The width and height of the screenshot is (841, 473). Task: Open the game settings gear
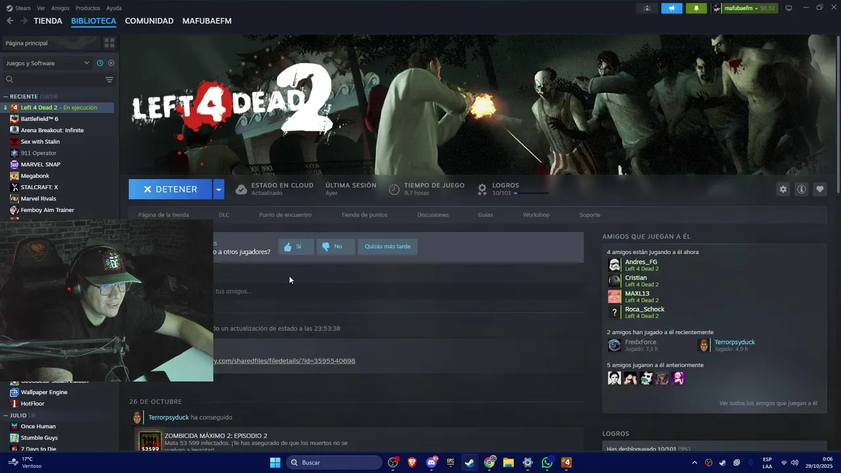[783, 189]
